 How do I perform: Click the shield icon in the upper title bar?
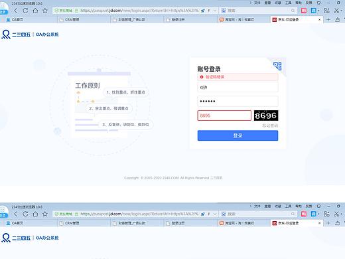coord(318,3)
